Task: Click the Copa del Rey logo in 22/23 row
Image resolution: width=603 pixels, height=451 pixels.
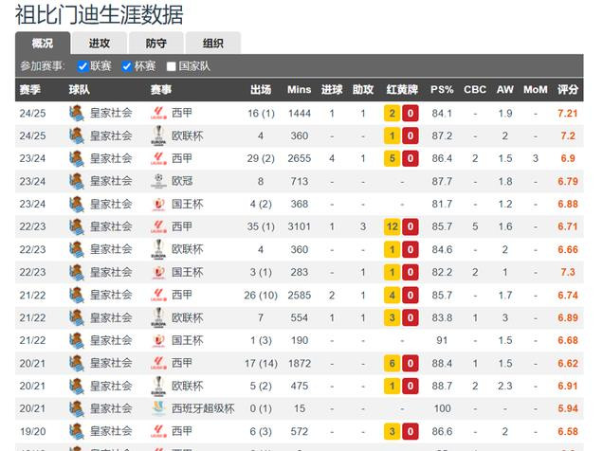Action: click(158, 272)
